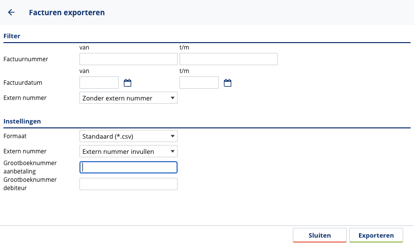Open the 'Extern nummer invullen' dropdown
The height and width of the screenshot is (244, 414).
click(x=128, y=151)
